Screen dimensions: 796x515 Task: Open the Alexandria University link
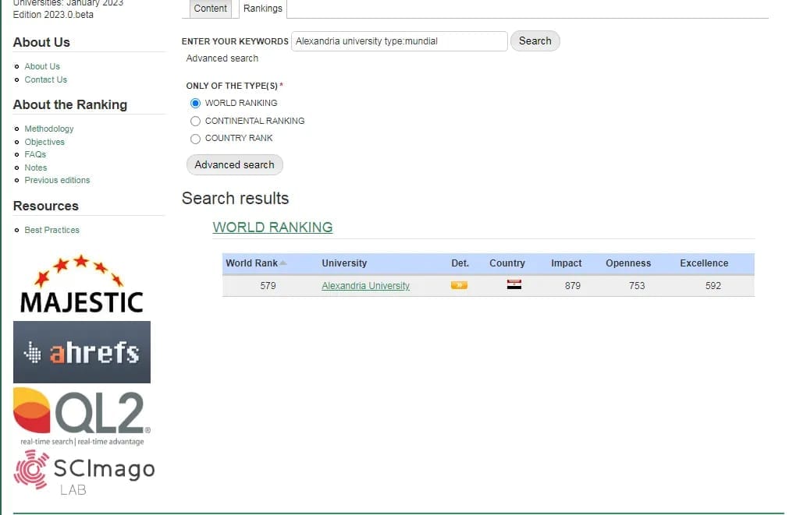click(365, 286)
